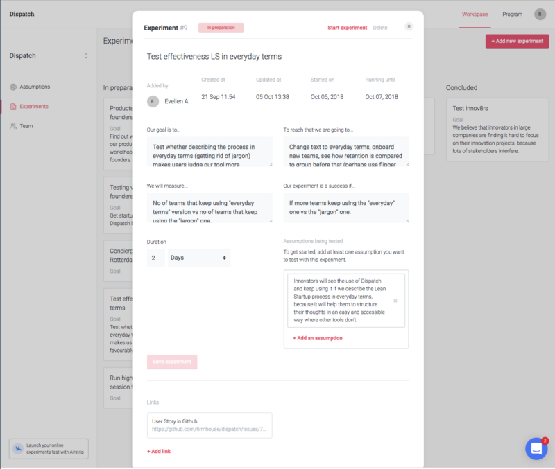This screenshot has height=469, width=555.
Task: Click the Team people icon in sidebar
Action: (13, 126)
